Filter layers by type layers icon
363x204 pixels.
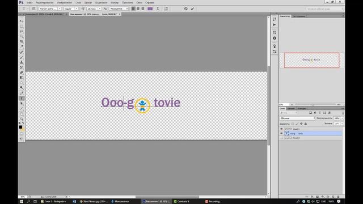tap(320, 113)
